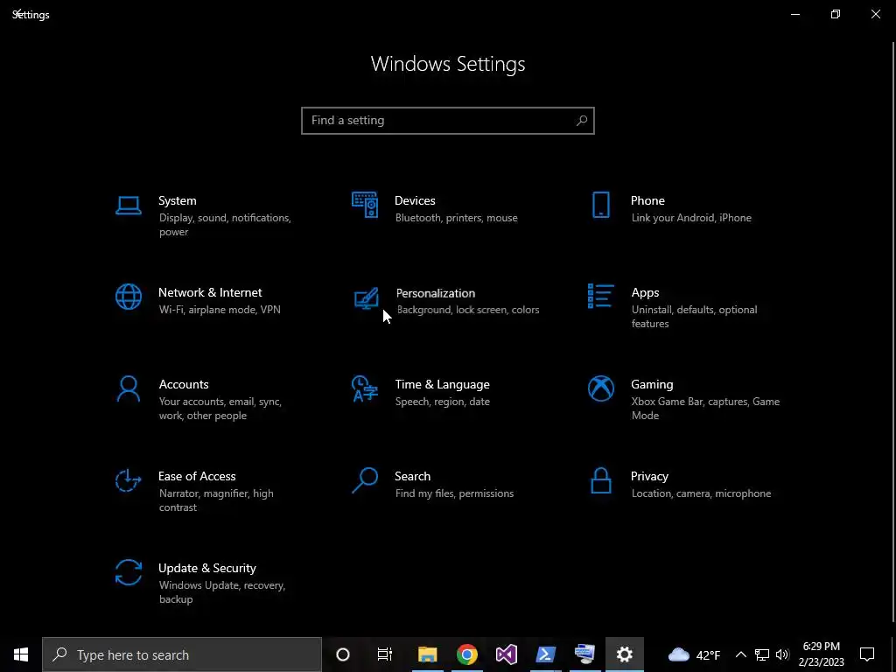Screen dimensions: 896x672
Task: Open the volume speaker tray icon
Action: point(782,654)
